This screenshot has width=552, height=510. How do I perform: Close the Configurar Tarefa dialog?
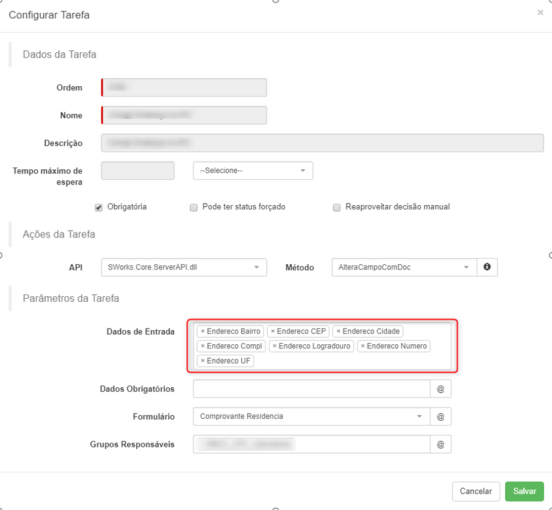point(540,13)
